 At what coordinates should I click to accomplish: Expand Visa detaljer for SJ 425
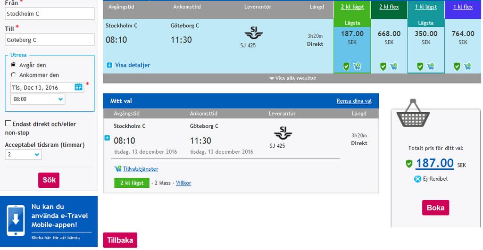pyautogui.click(x=128, y=65)
